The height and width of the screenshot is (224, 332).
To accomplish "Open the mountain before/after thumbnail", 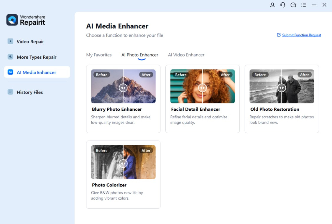I will 123,86.
